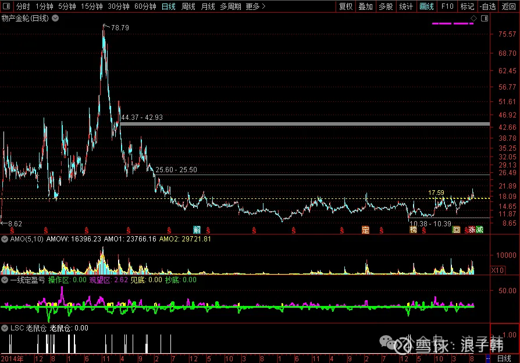This screenshot has width=520, height=363.
Task: Click the first red S marker at chart bottom-left
Action: [x=12, y=230]
